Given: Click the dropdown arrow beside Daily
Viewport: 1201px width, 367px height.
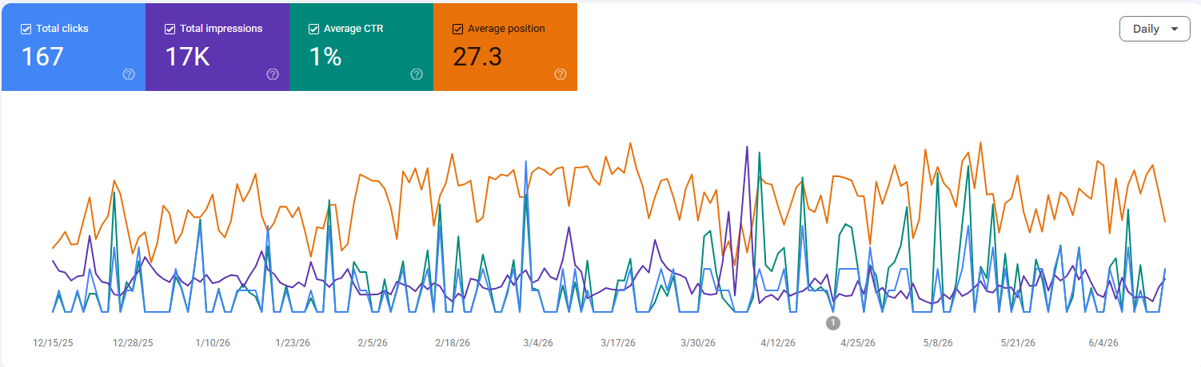Looking at the screenshot, I should click(1175, 30).
